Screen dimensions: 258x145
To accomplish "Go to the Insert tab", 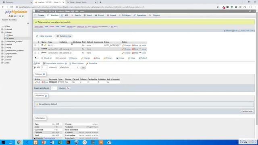I will [x=88, y=15].
